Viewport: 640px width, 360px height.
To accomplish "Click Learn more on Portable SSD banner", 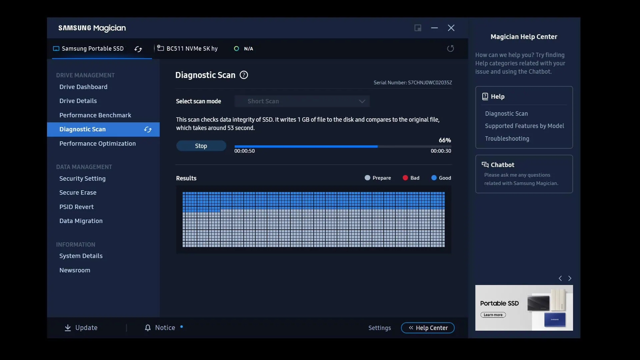I will (x=493, y=315).
